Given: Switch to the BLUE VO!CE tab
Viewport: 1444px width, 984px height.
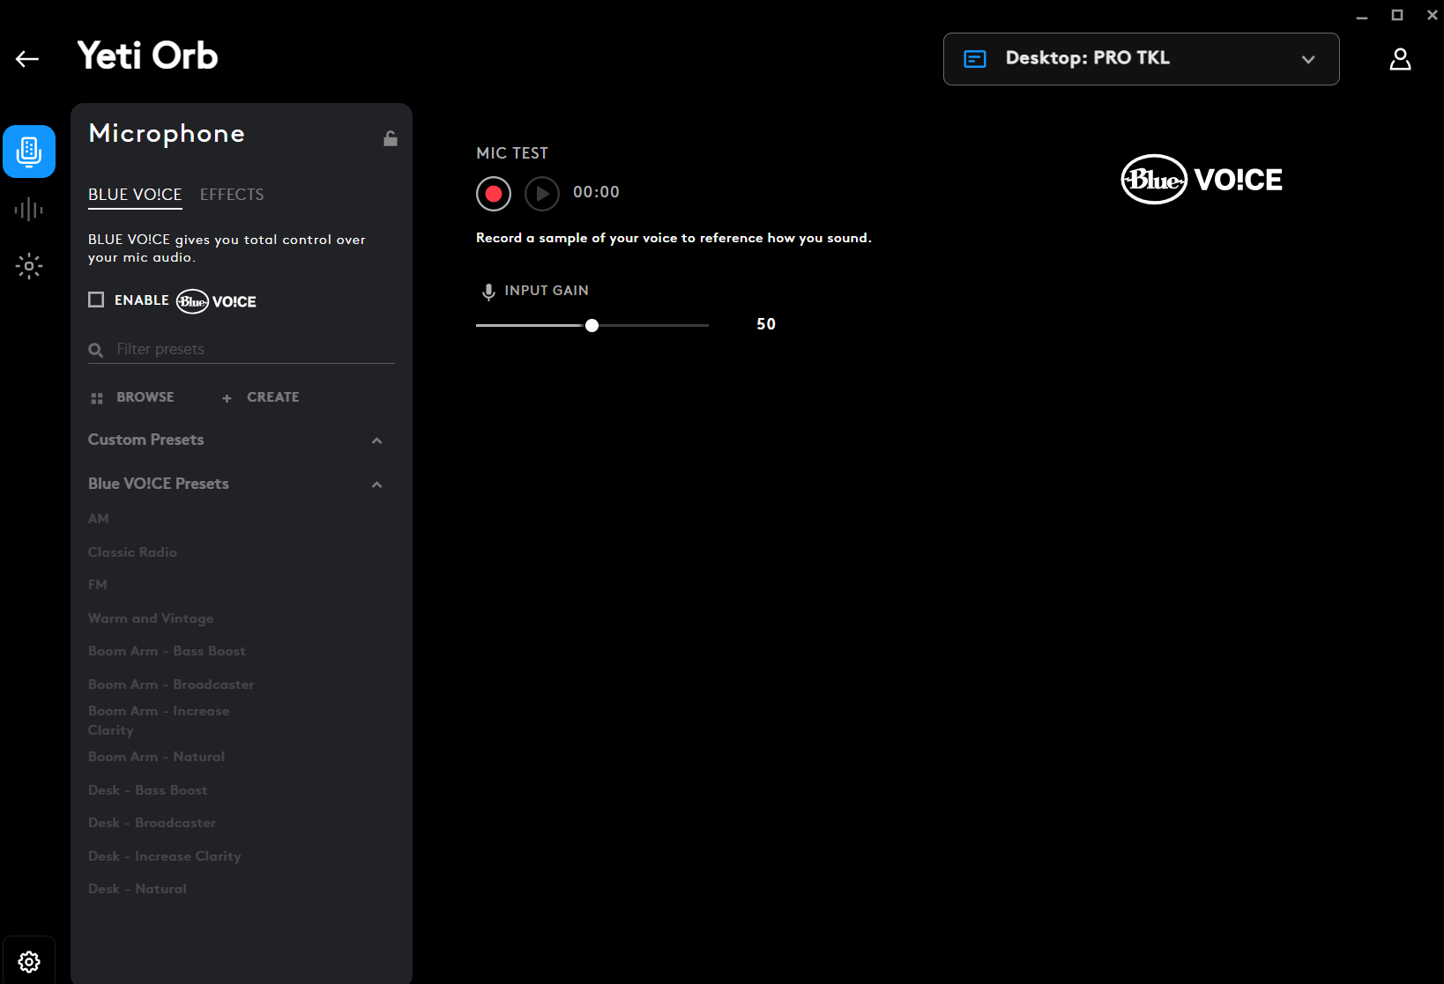Looking at the screenshot, I should pos(135,195).
